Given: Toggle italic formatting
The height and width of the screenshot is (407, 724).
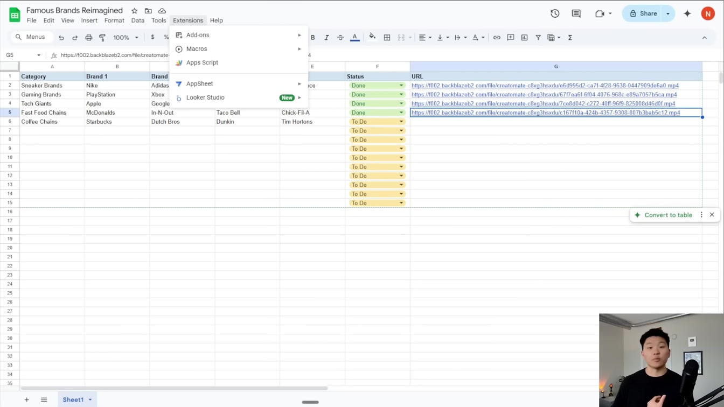Looking at the screenshot, I should coord(326,38).
